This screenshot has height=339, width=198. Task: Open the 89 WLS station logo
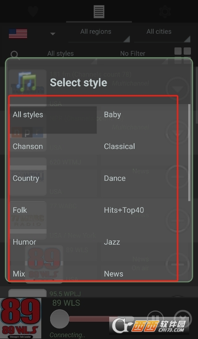tap(20, 318)
